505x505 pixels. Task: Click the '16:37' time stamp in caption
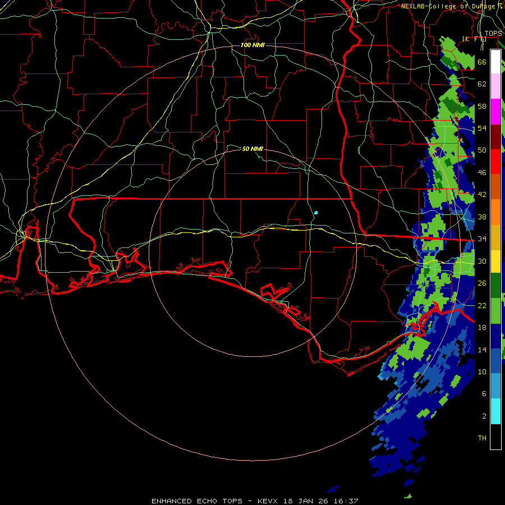[345, 501]
